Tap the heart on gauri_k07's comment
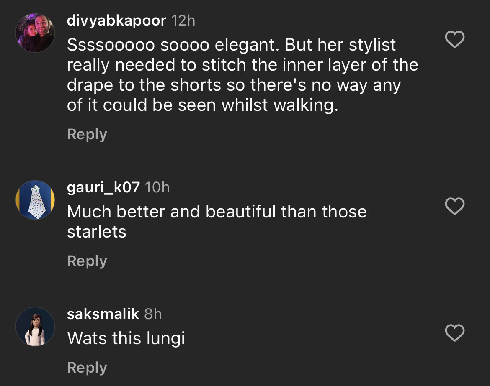The image size is (490, 386). pyautogui.click(x=454, y=206)
